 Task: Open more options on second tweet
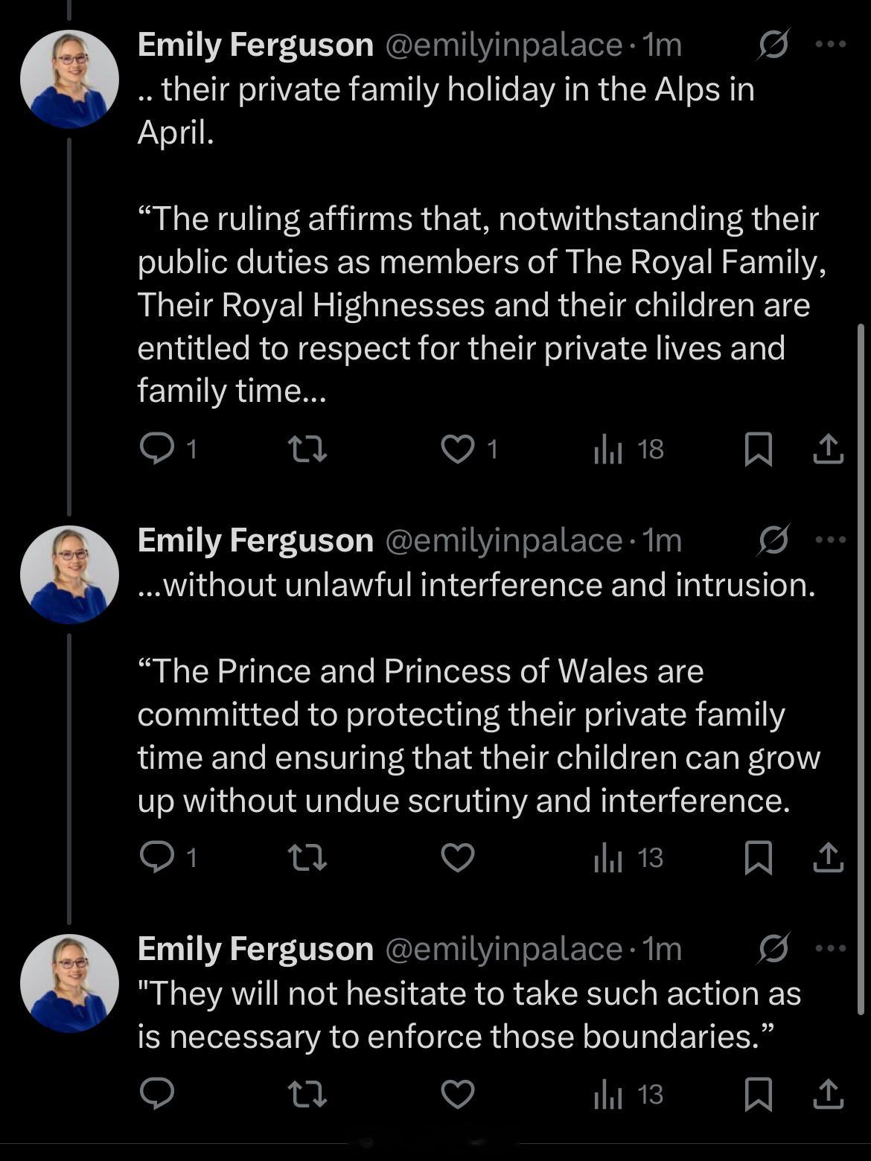(831, 540)
